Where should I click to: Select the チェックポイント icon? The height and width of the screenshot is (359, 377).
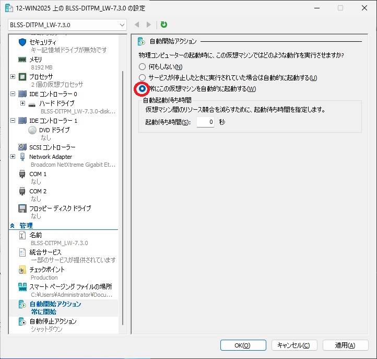[x=22, y=270]
